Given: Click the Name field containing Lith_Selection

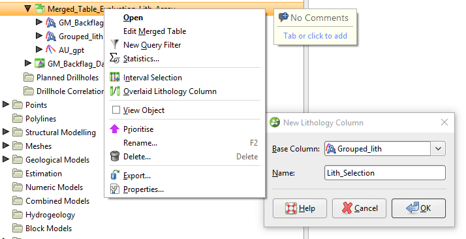Looking at the screenshot, I should [385, 172].
